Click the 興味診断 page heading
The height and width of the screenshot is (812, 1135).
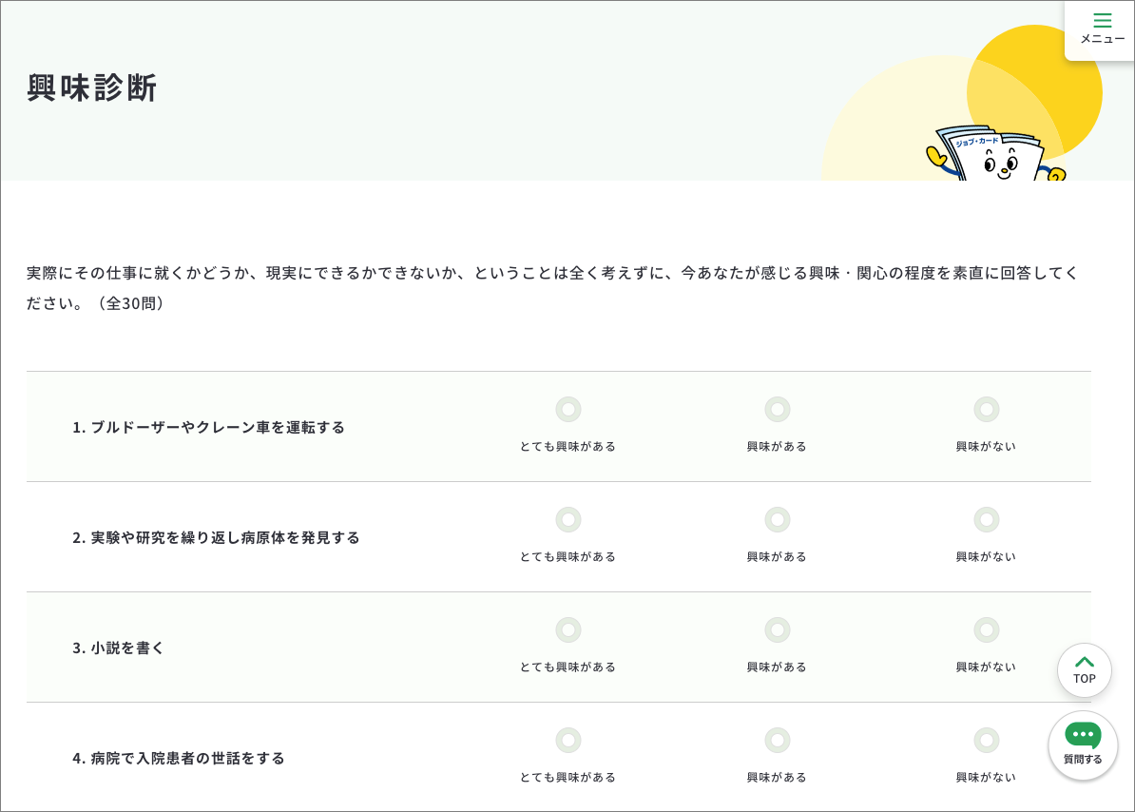point(92,87)
